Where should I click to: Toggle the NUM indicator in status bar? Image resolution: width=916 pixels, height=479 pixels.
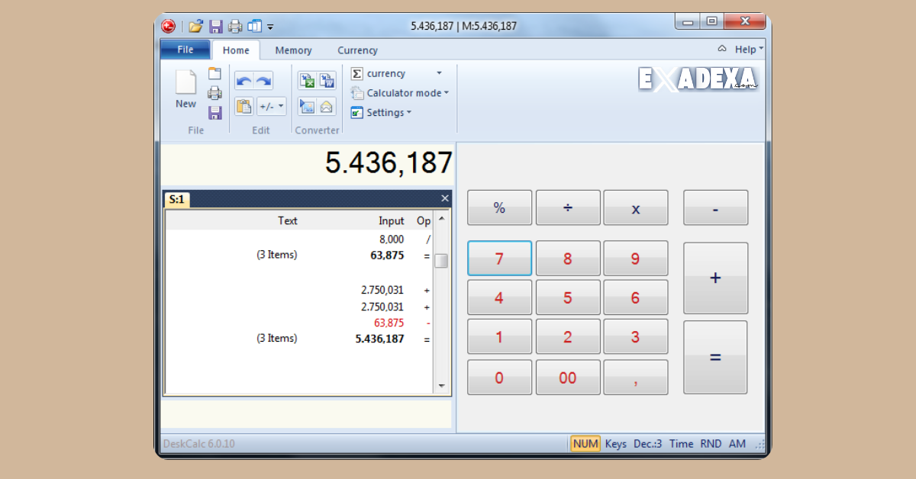[585, 443]
